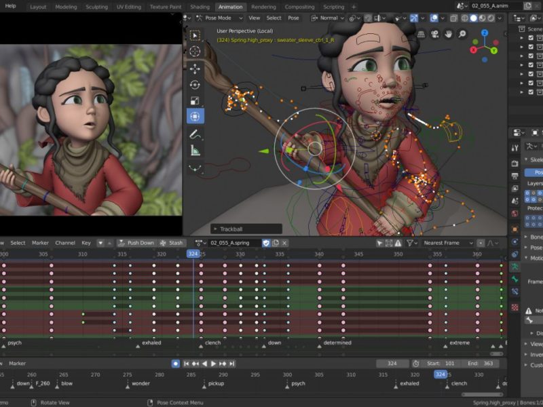
Task: Pick the Rotate tool in viewport toolbar
Action: pyautogui.click(x=195, y=85)
